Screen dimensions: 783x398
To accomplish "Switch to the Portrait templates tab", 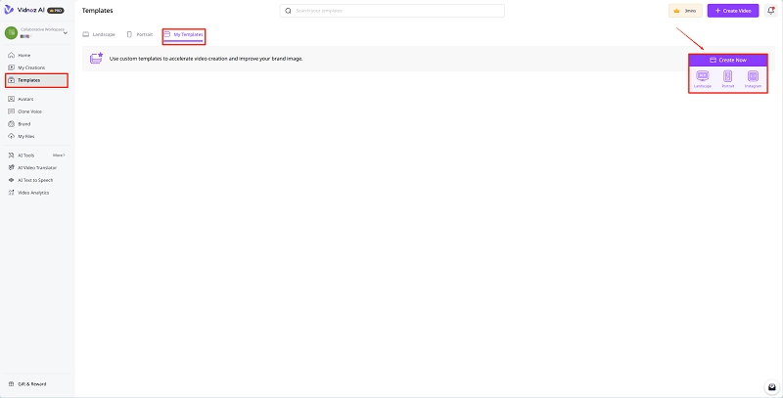I will [x=140, y=34].
